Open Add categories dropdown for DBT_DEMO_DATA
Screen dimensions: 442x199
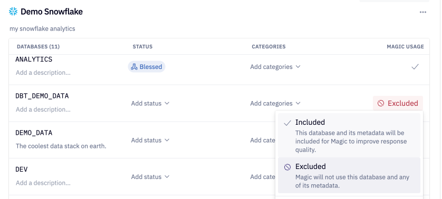coord(275,103)
